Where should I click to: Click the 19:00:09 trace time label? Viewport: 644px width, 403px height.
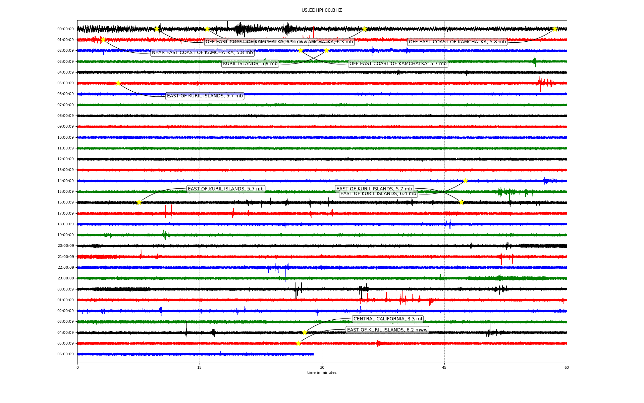click(x=65, y=235)
